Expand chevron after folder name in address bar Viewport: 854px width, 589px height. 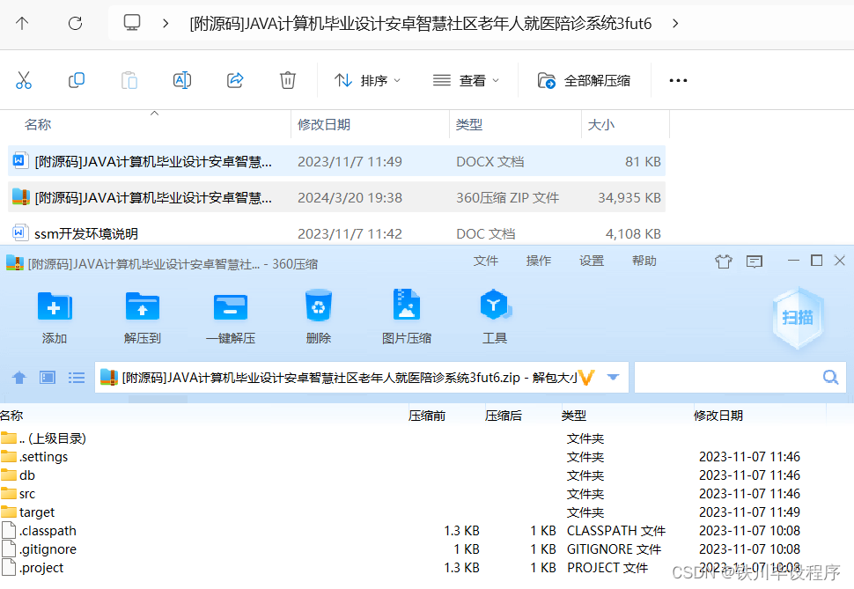(x=675, y=24)
